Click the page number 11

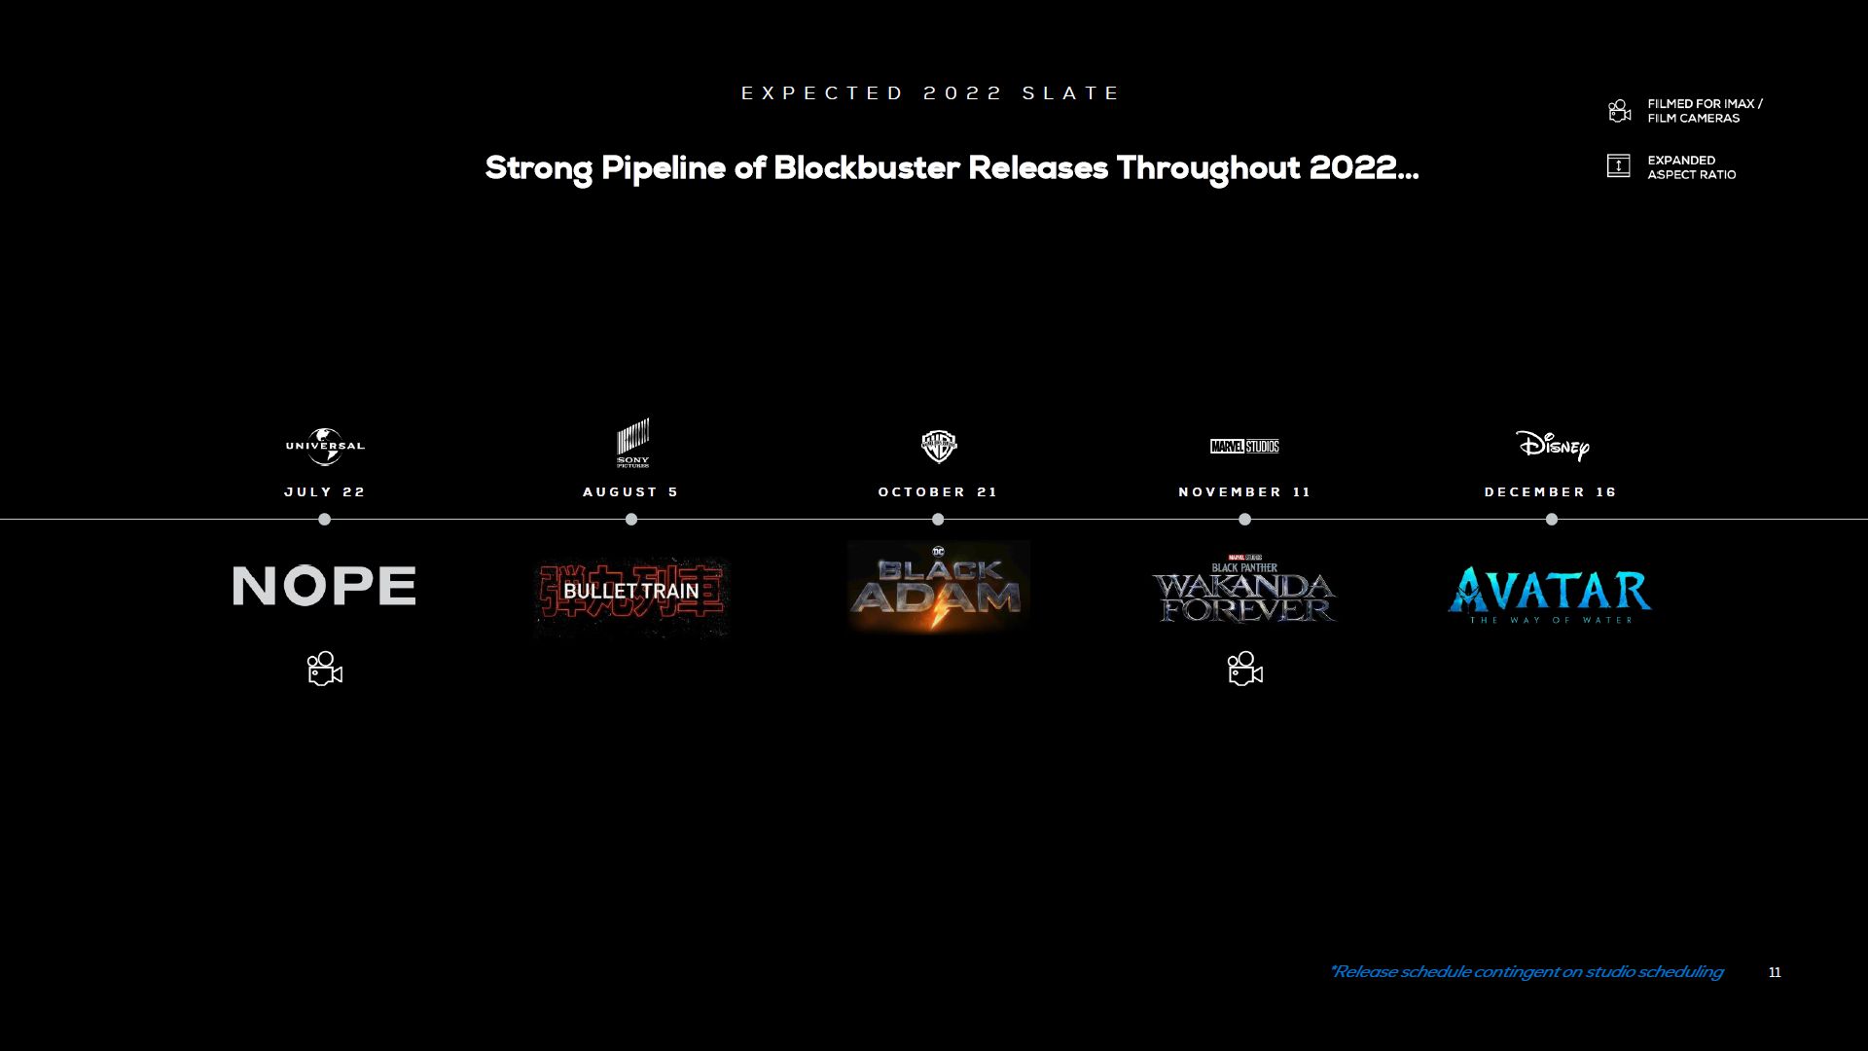pyautogui.click(x=1775, y=972)
